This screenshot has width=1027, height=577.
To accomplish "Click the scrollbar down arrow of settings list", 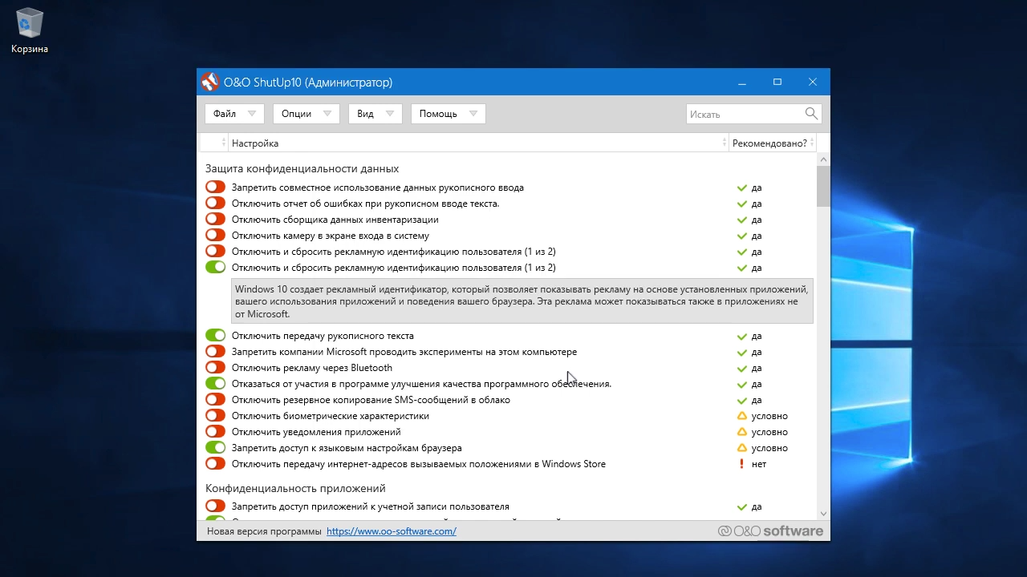I will 823,514.
